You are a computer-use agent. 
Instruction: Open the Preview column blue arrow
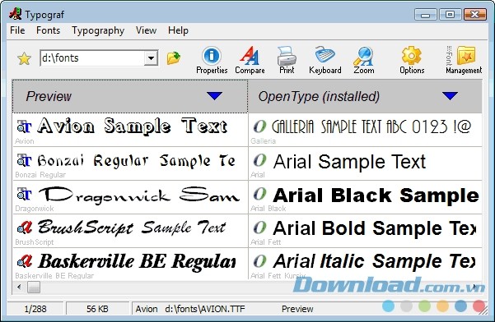pyautogui.click(x=214, y=95)
